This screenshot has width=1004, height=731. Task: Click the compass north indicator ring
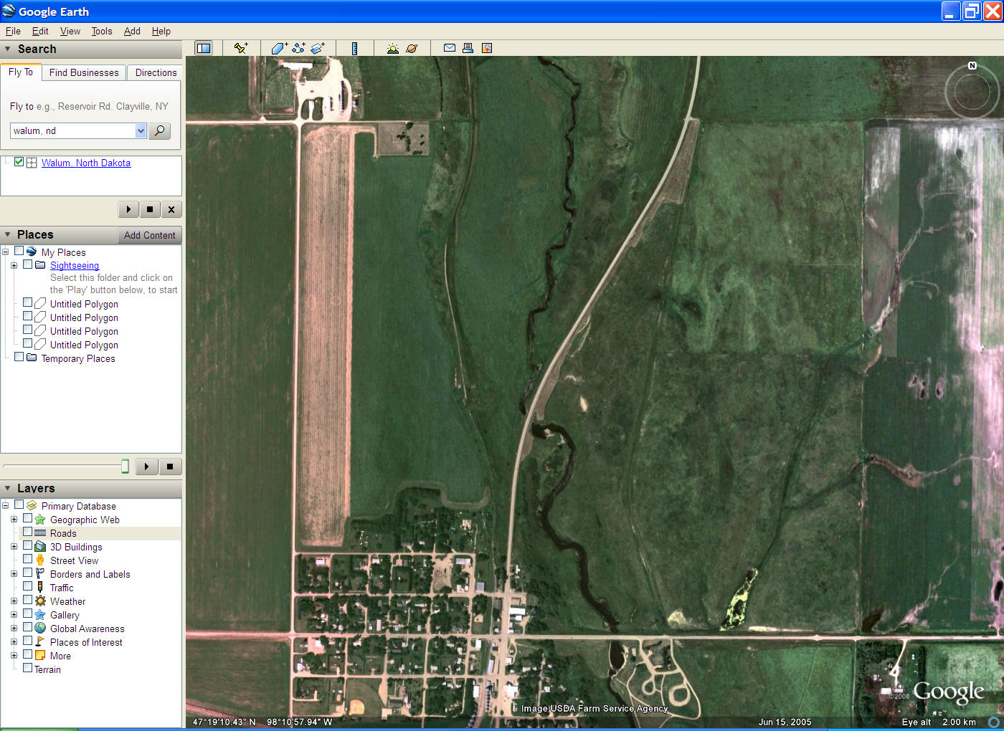tap(972, 91)
